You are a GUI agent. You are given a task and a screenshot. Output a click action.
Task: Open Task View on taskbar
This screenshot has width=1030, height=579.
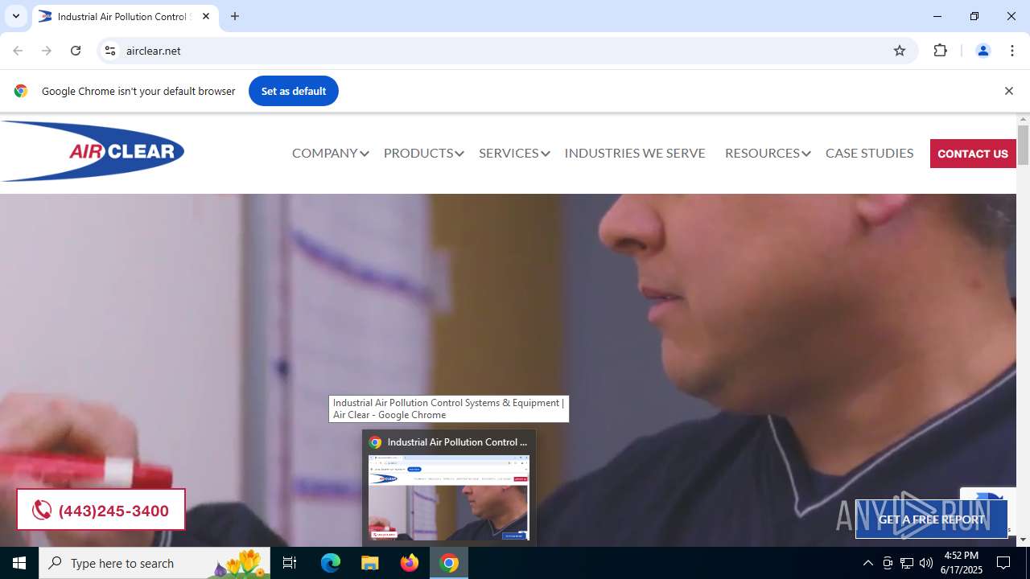pyautogui.click(x=290, y=563)
